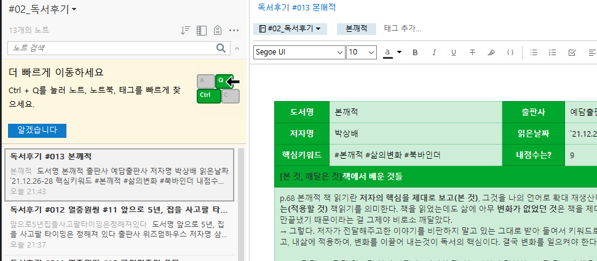The width and height of the screenshot is (597, 261).
Task: Toggle italic formatting
Action: click(434, 52)
